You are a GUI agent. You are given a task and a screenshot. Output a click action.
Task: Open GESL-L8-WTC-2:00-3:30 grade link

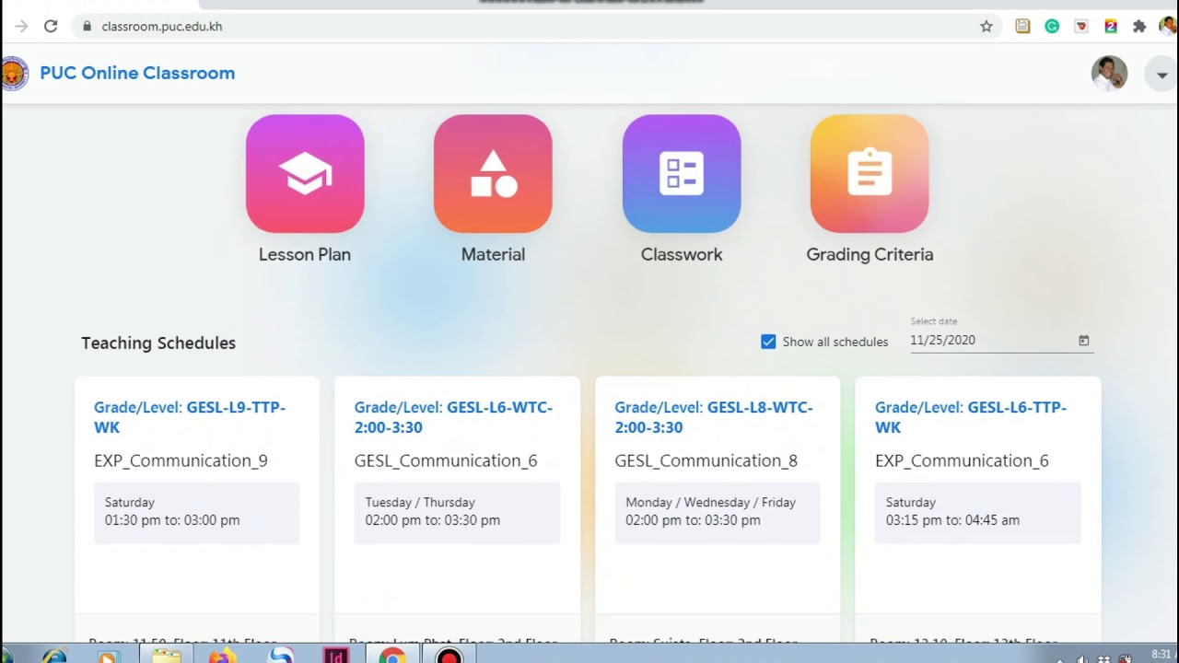pyautogui.click(x=714, y=417)
